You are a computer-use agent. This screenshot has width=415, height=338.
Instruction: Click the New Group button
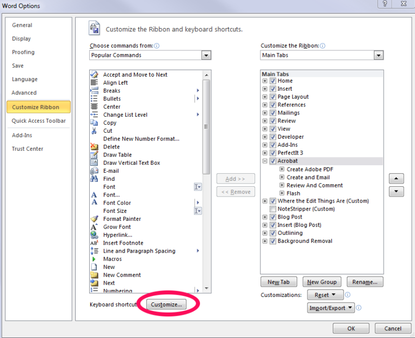click(x=322, y=282)
